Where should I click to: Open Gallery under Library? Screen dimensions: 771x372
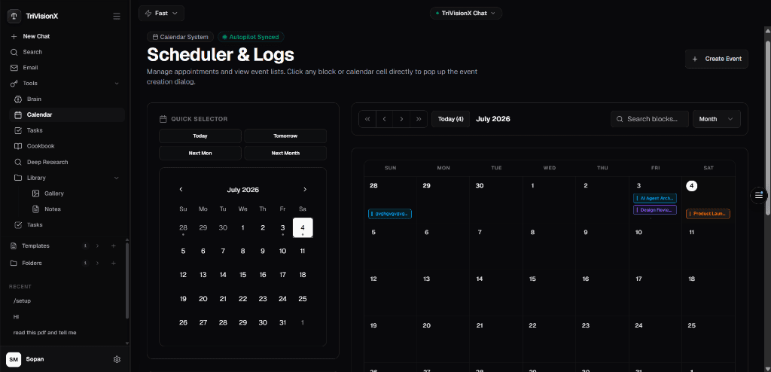tap(54, 194)
